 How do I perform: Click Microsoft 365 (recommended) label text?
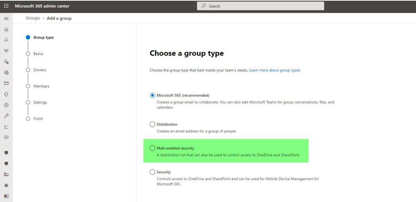tap(183, 95)
